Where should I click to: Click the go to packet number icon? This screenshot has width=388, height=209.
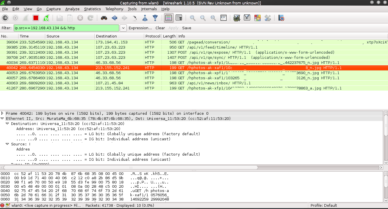[135, 18]
